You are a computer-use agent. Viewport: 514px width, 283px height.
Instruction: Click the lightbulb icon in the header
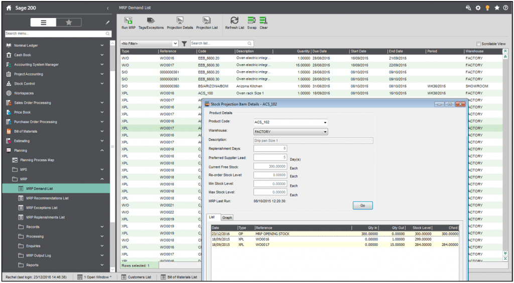487,8
